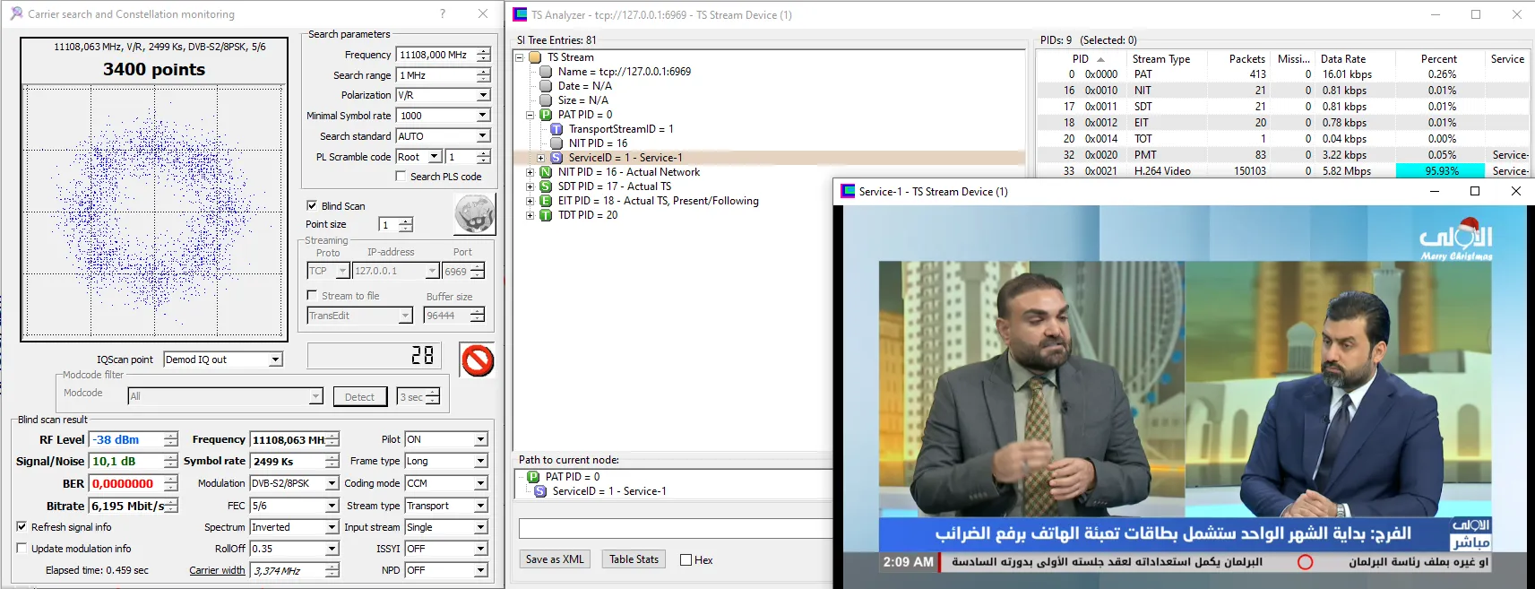Expand the ServiceID = 1 tree node
Image resolution: width=1535 pixels, height=589 pixels.
pos(540,158)
